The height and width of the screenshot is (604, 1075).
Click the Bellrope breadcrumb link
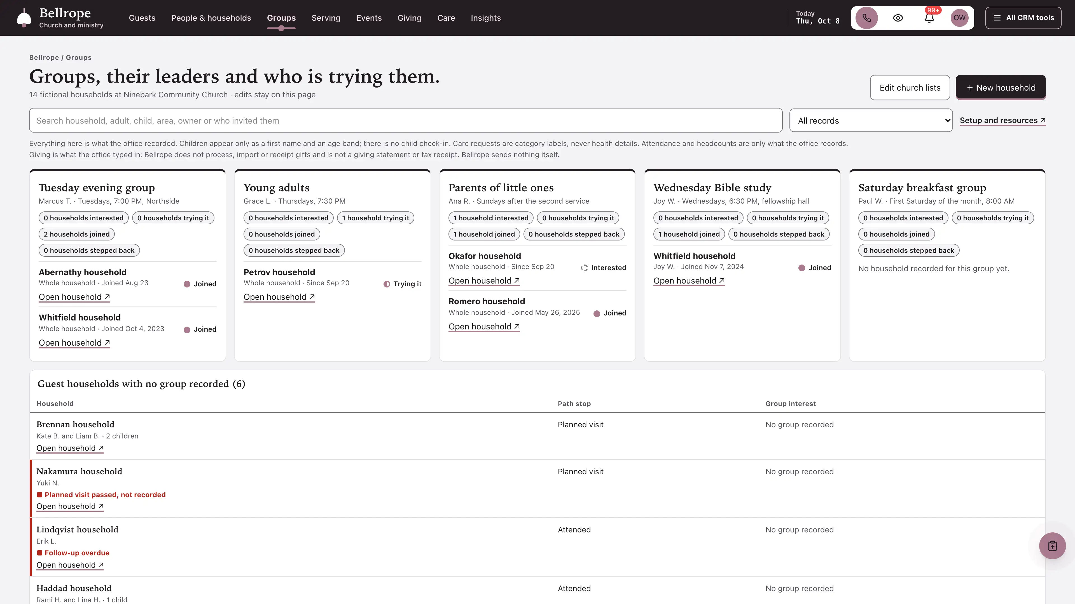click(x=44, y=58)
